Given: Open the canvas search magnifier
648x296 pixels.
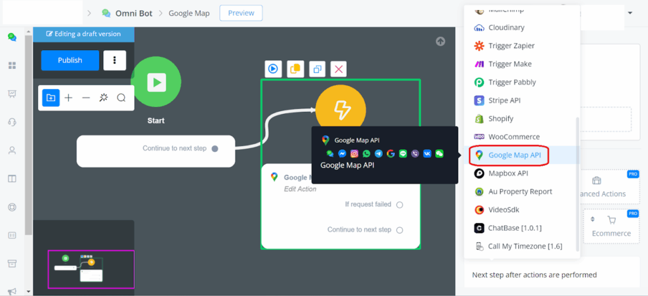Looking at the screenshot, I should click(121, 98).
